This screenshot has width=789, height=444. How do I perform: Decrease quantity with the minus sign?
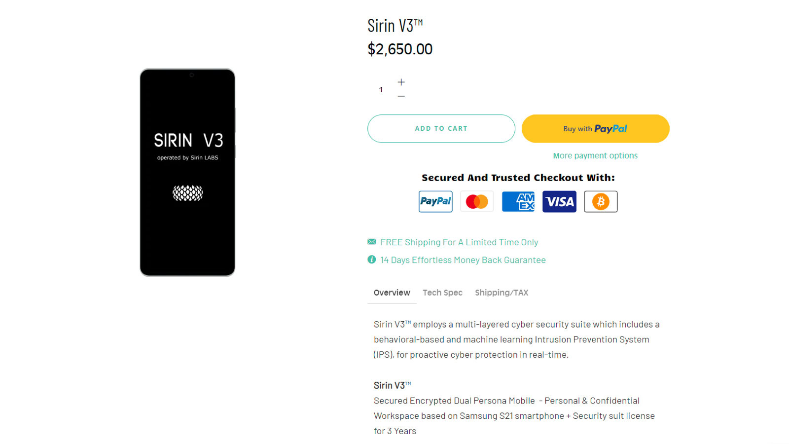click(401, 96)
